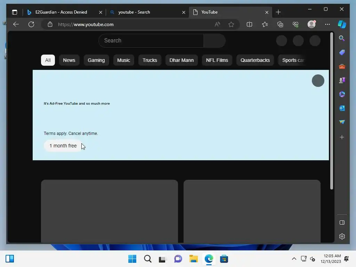Select the Trucks filter chip

point(150,60)
